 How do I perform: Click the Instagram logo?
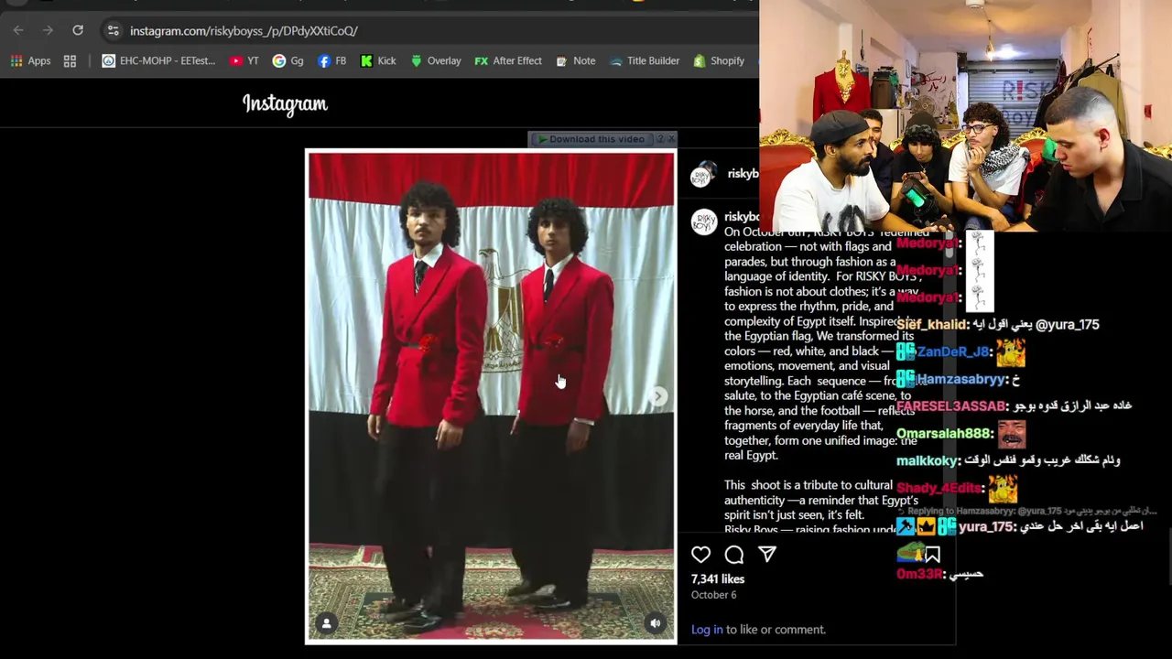pyautogui.click(x=285, y=104)
